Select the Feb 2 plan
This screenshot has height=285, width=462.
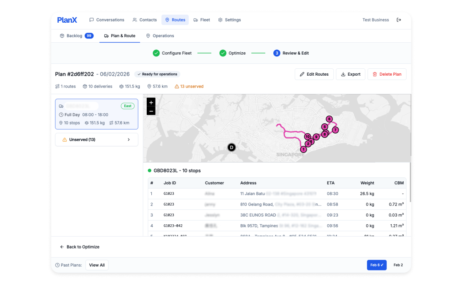coord(398,265)
